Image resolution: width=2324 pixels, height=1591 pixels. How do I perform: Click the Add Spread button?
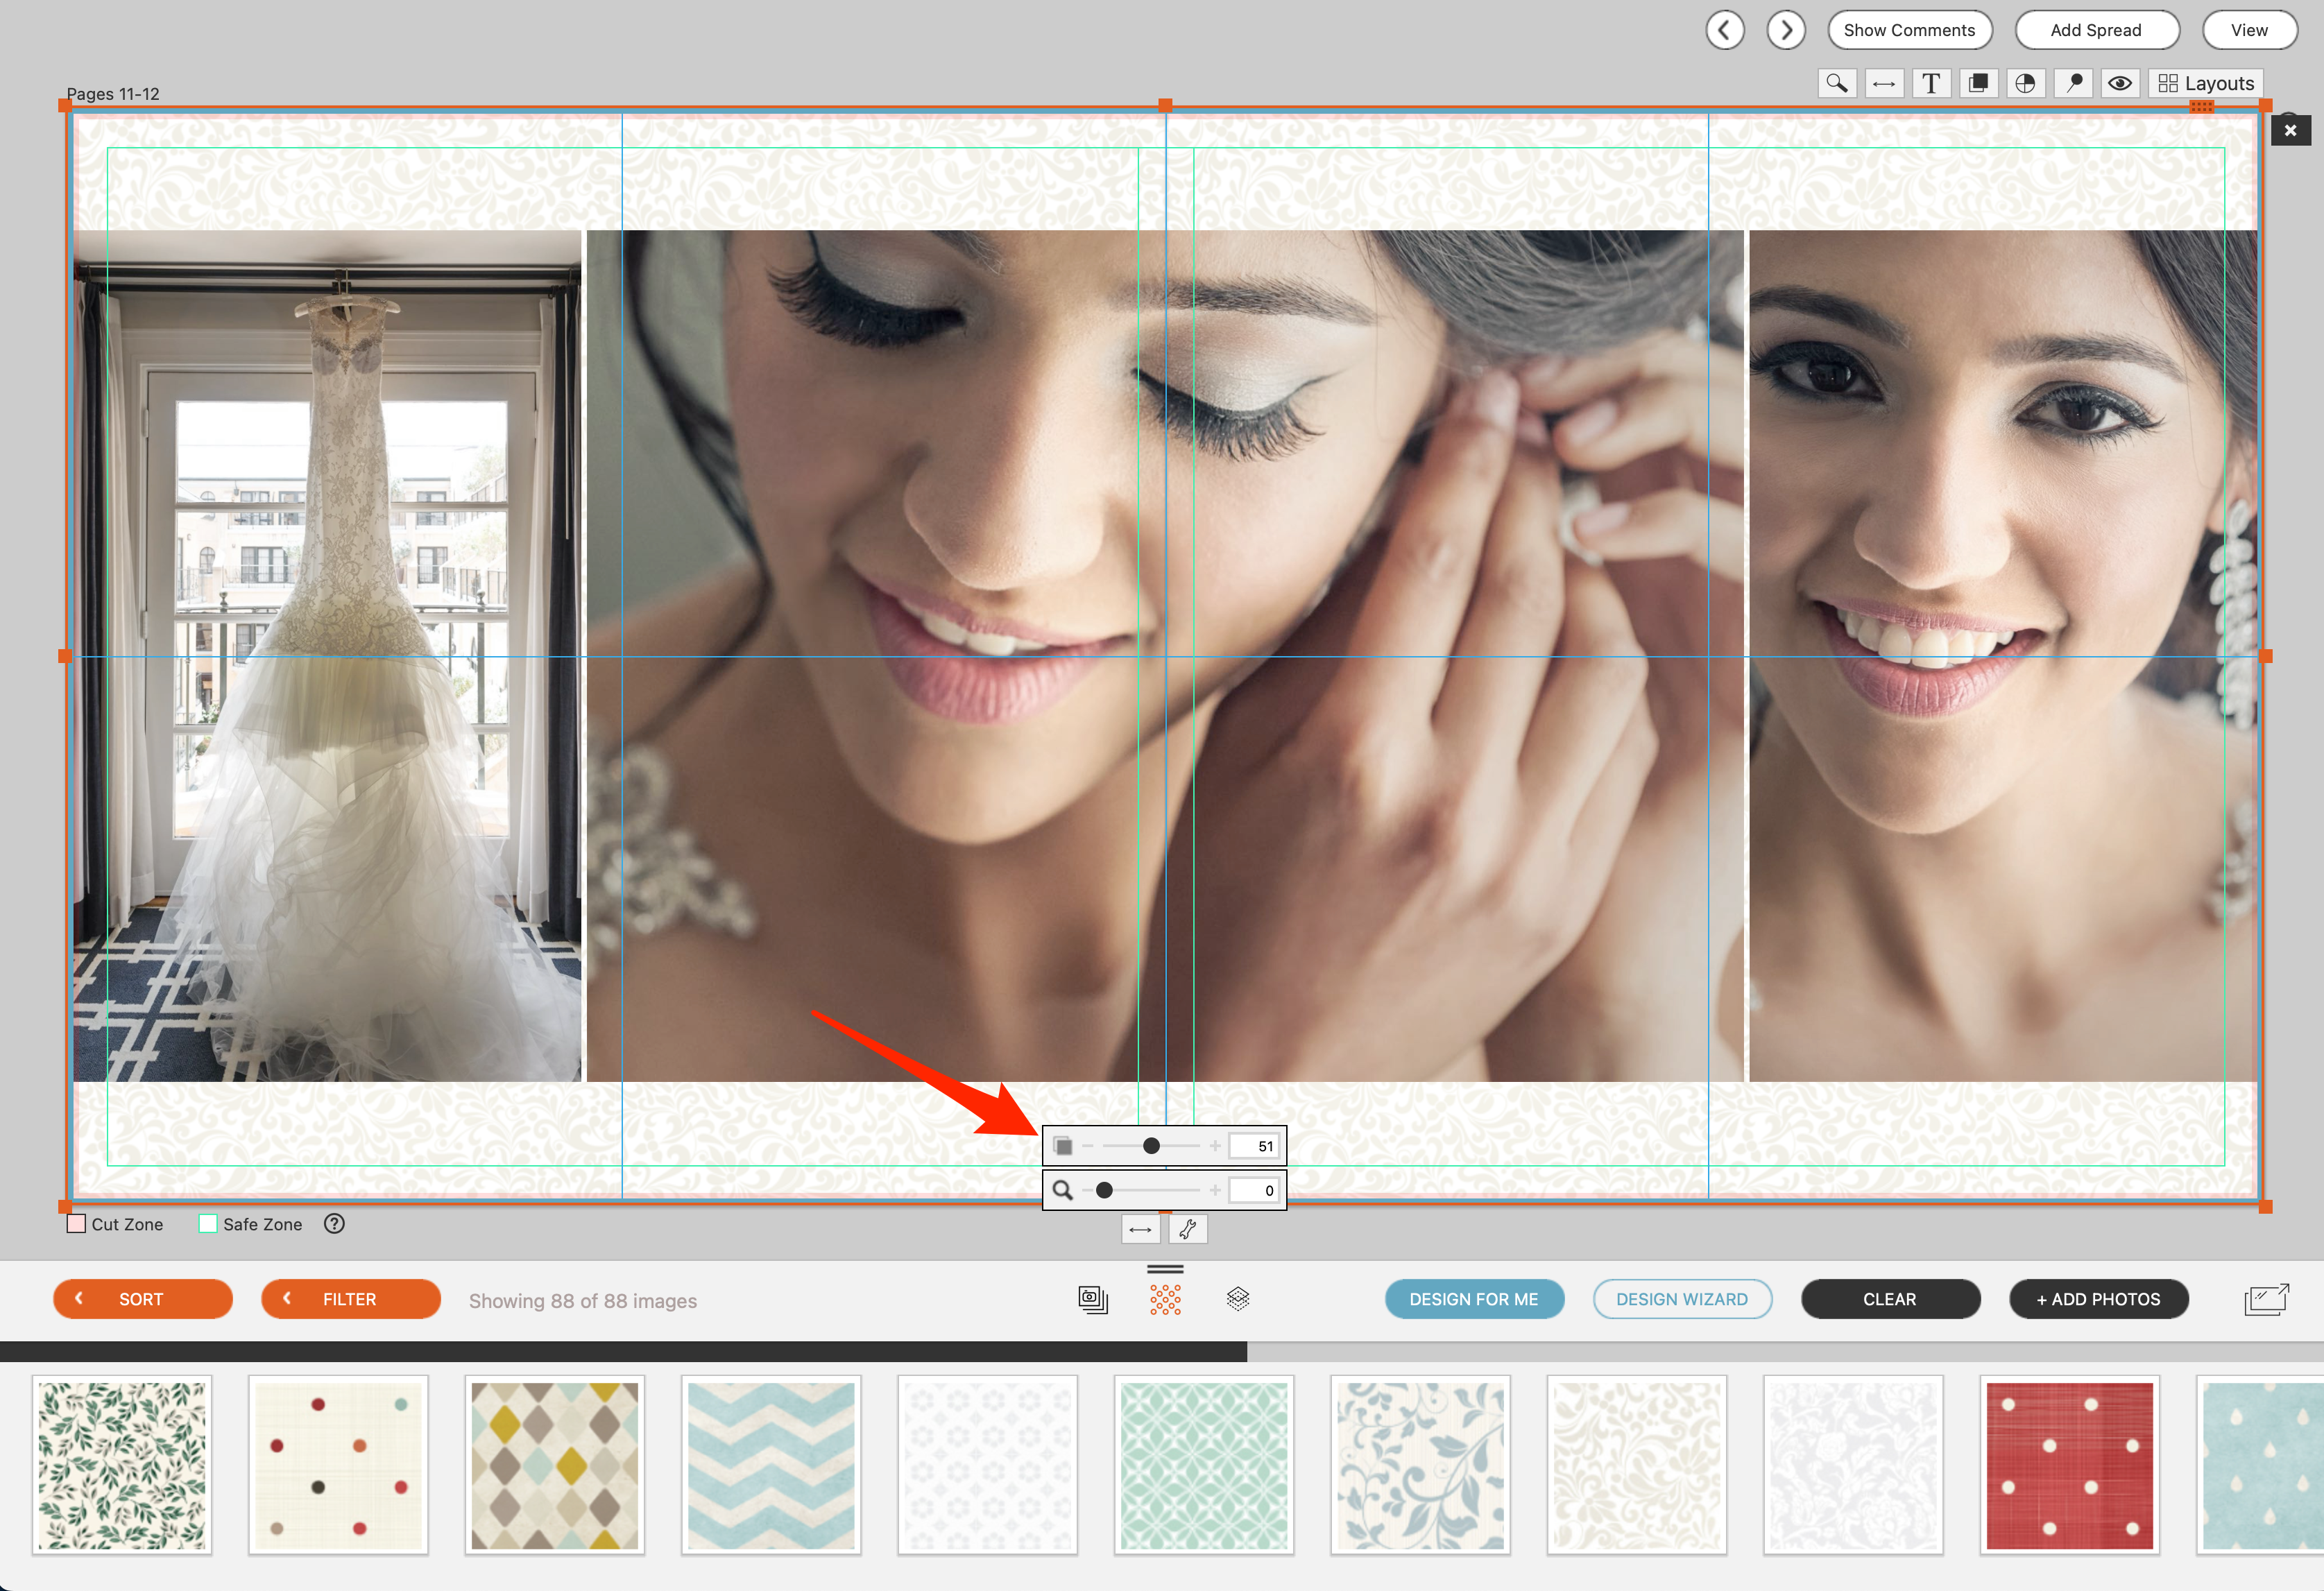[2095, 30]
